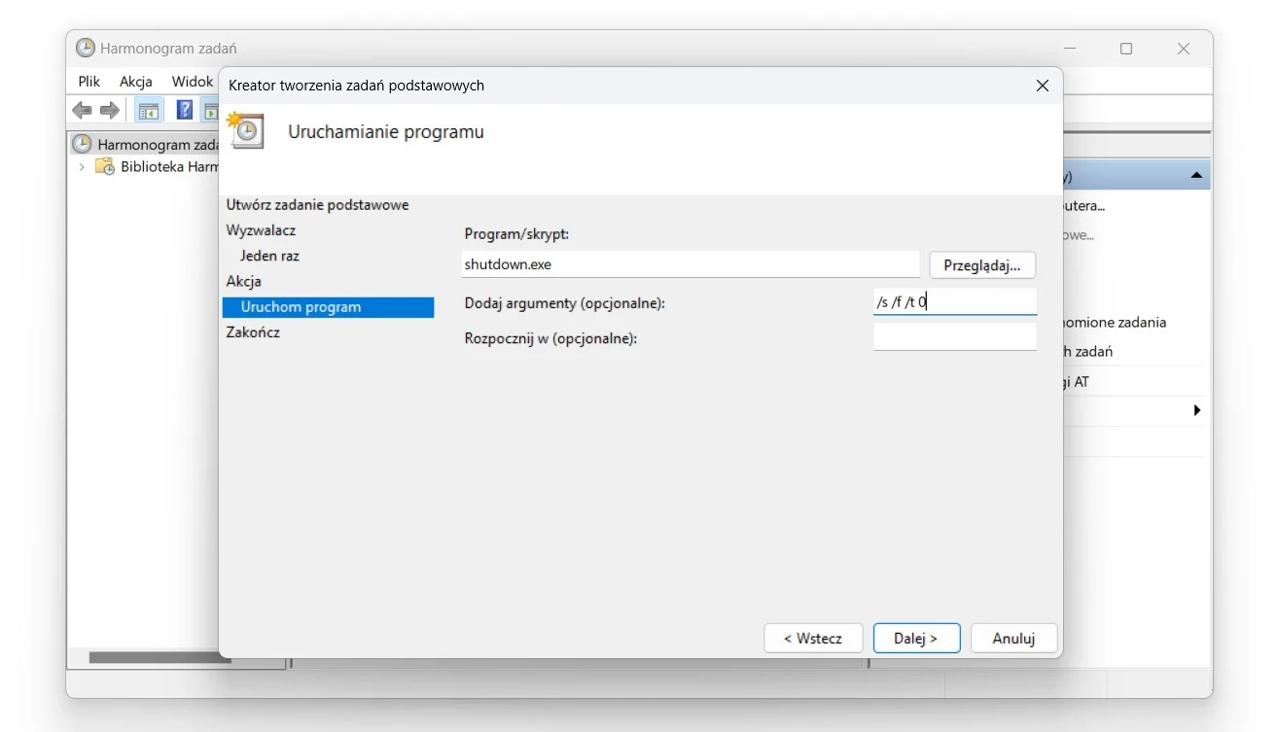Click the Dodaj argumenty field with /s /f /t 0
1278x732 pixels.
point(955,302)
